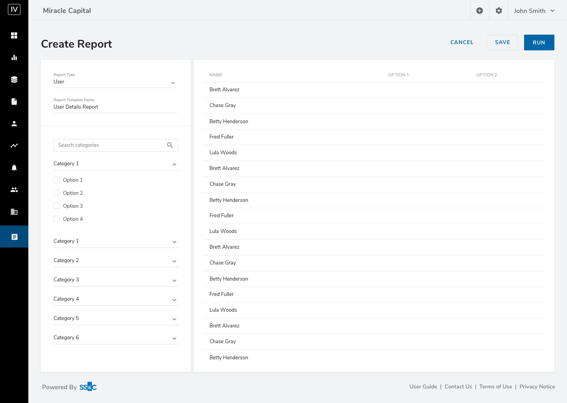Open the database stack icon in sidebar
This screenshot has height=403, width=567.
14,79
